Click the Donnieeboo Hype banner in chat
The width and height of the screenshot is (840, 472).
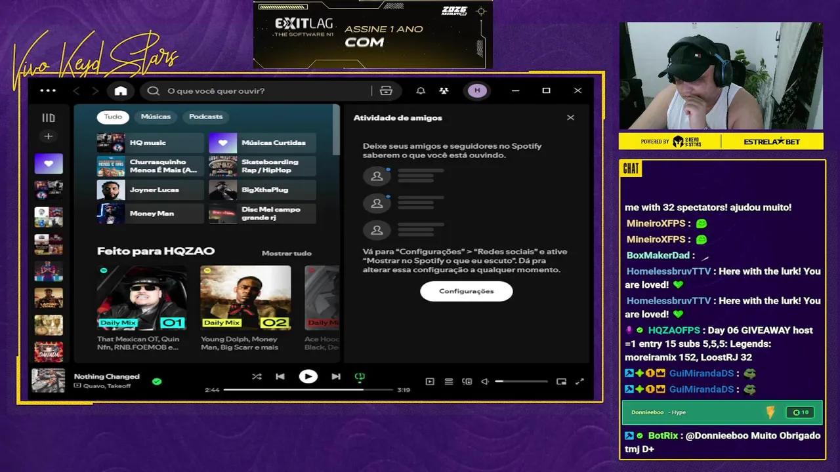tap(722, 412)
